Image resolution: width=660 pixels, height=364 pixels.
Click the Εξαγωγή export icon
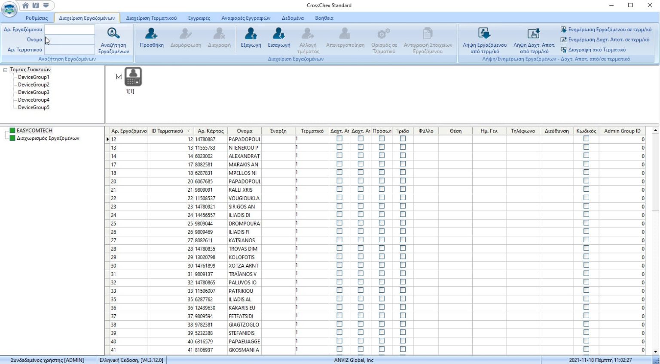point(251,34)
